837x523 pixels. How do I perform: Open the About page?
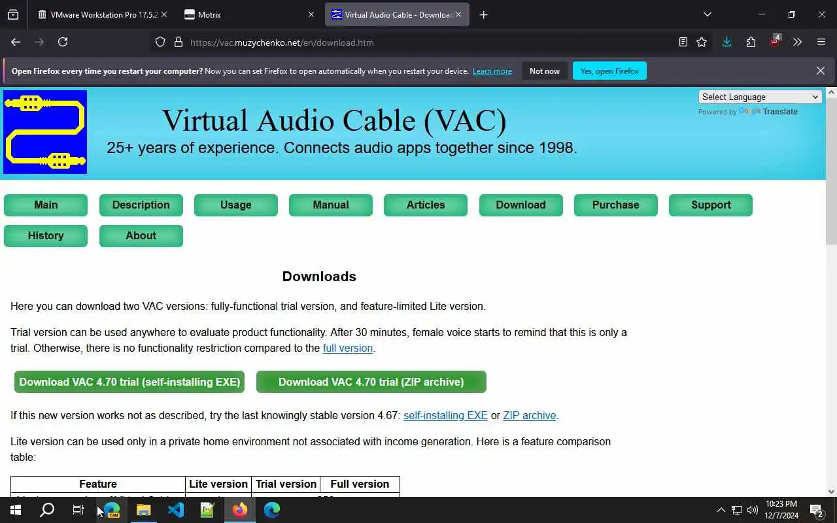tap(141, 235)
